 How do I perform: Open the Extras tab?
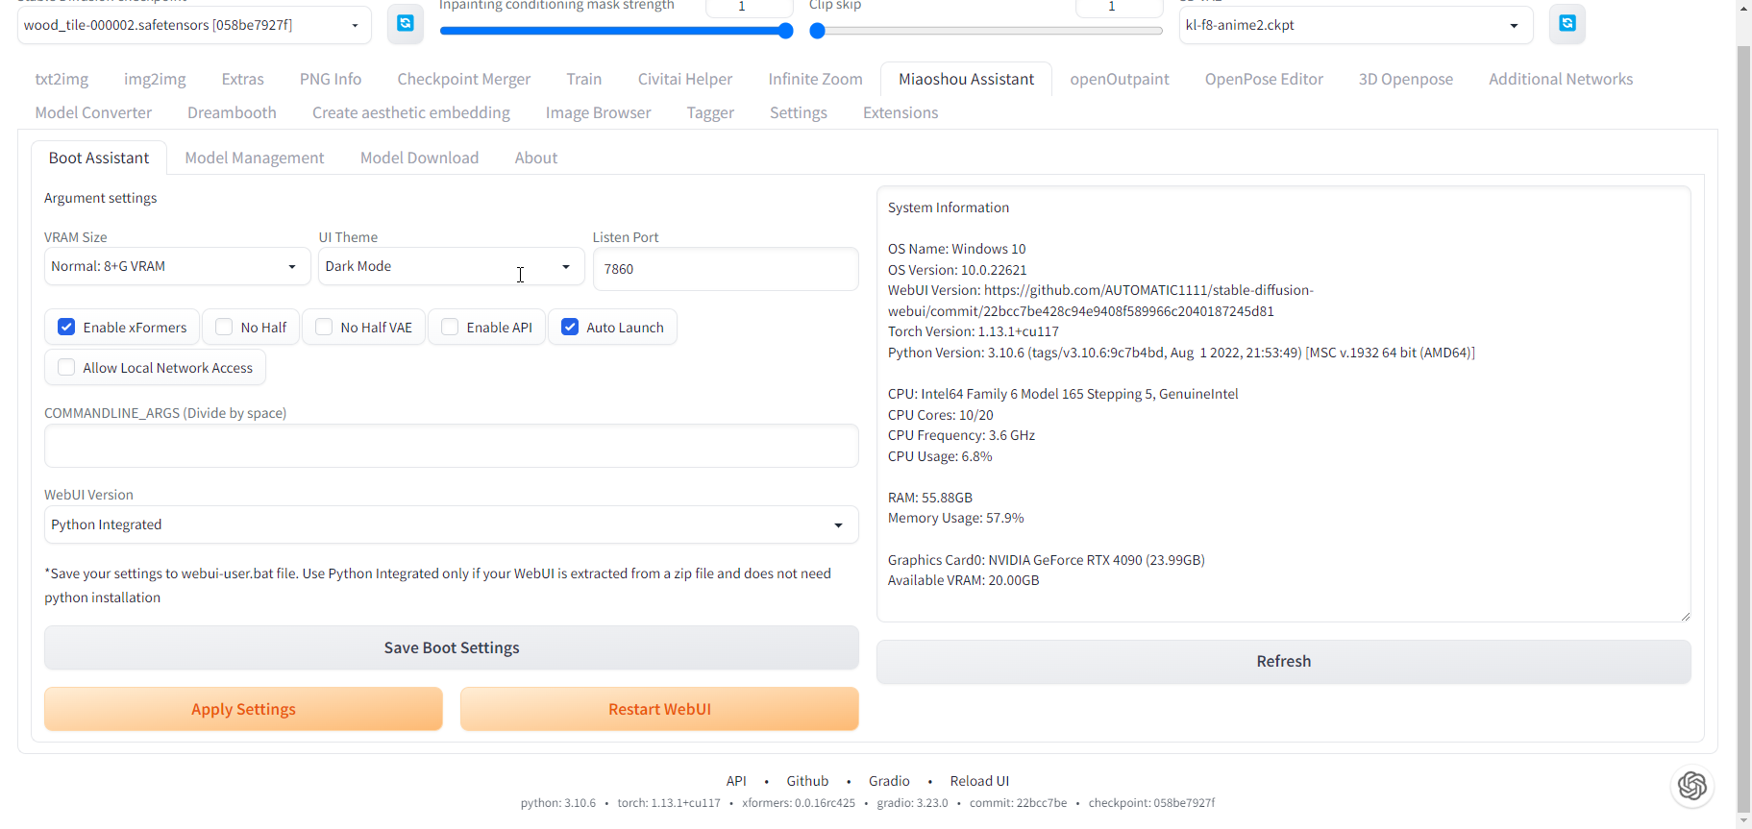point(242,79)
